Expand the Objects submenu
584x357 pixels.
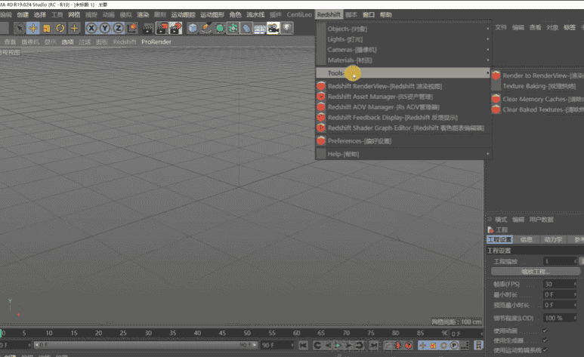tap(403, 29)
